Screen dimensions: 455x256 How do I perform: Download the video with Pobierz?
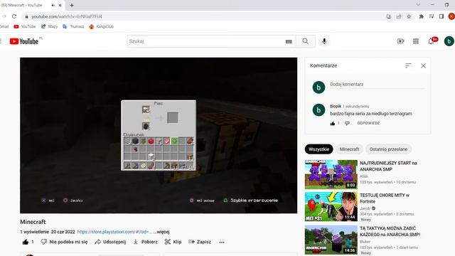(145, 242)
